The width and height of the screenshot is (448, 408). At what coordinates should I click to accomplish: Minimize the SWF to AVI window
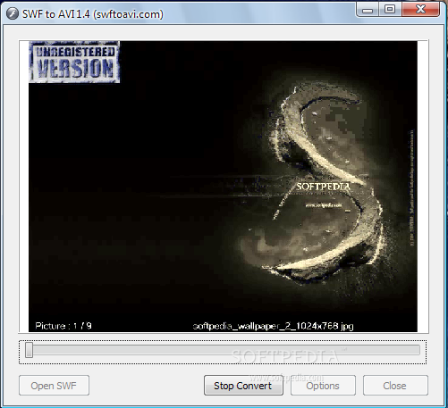(x=368, y=10)
